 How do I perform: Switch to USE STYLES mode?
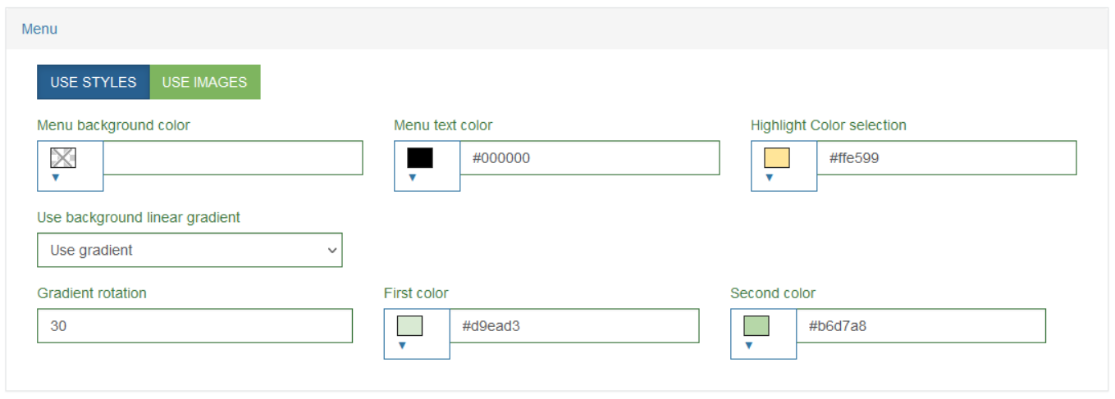[x=94, y=82]
